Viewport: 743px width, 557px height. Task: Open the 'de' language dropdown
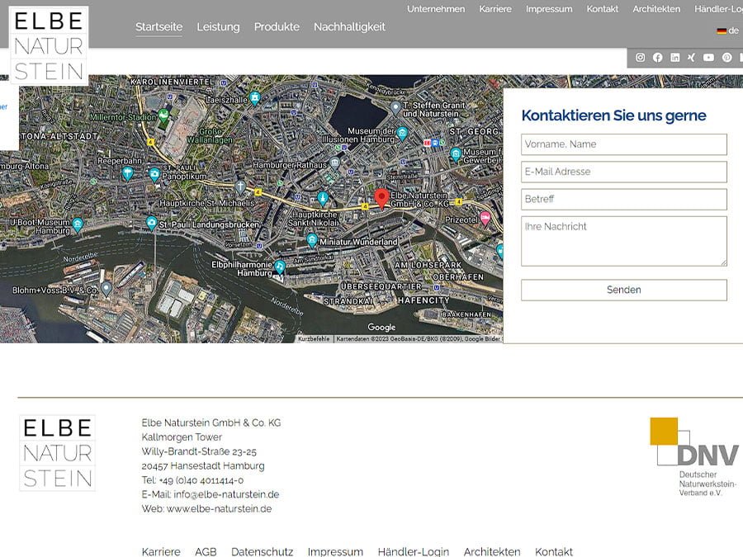click(x=730, y=31)
